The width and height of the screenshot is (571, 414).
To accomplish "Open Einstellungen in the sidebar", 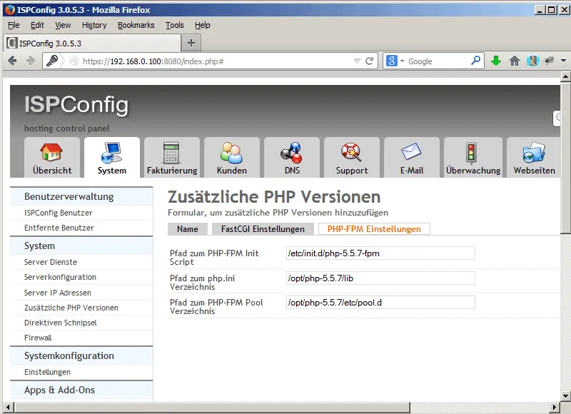I will tap(47, 372).
